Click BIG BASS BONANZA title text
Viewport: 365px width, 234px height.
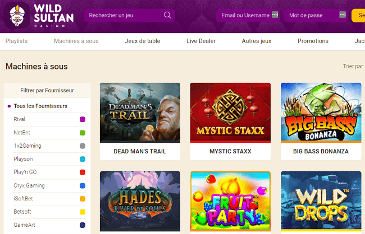(x=321, y=151)
